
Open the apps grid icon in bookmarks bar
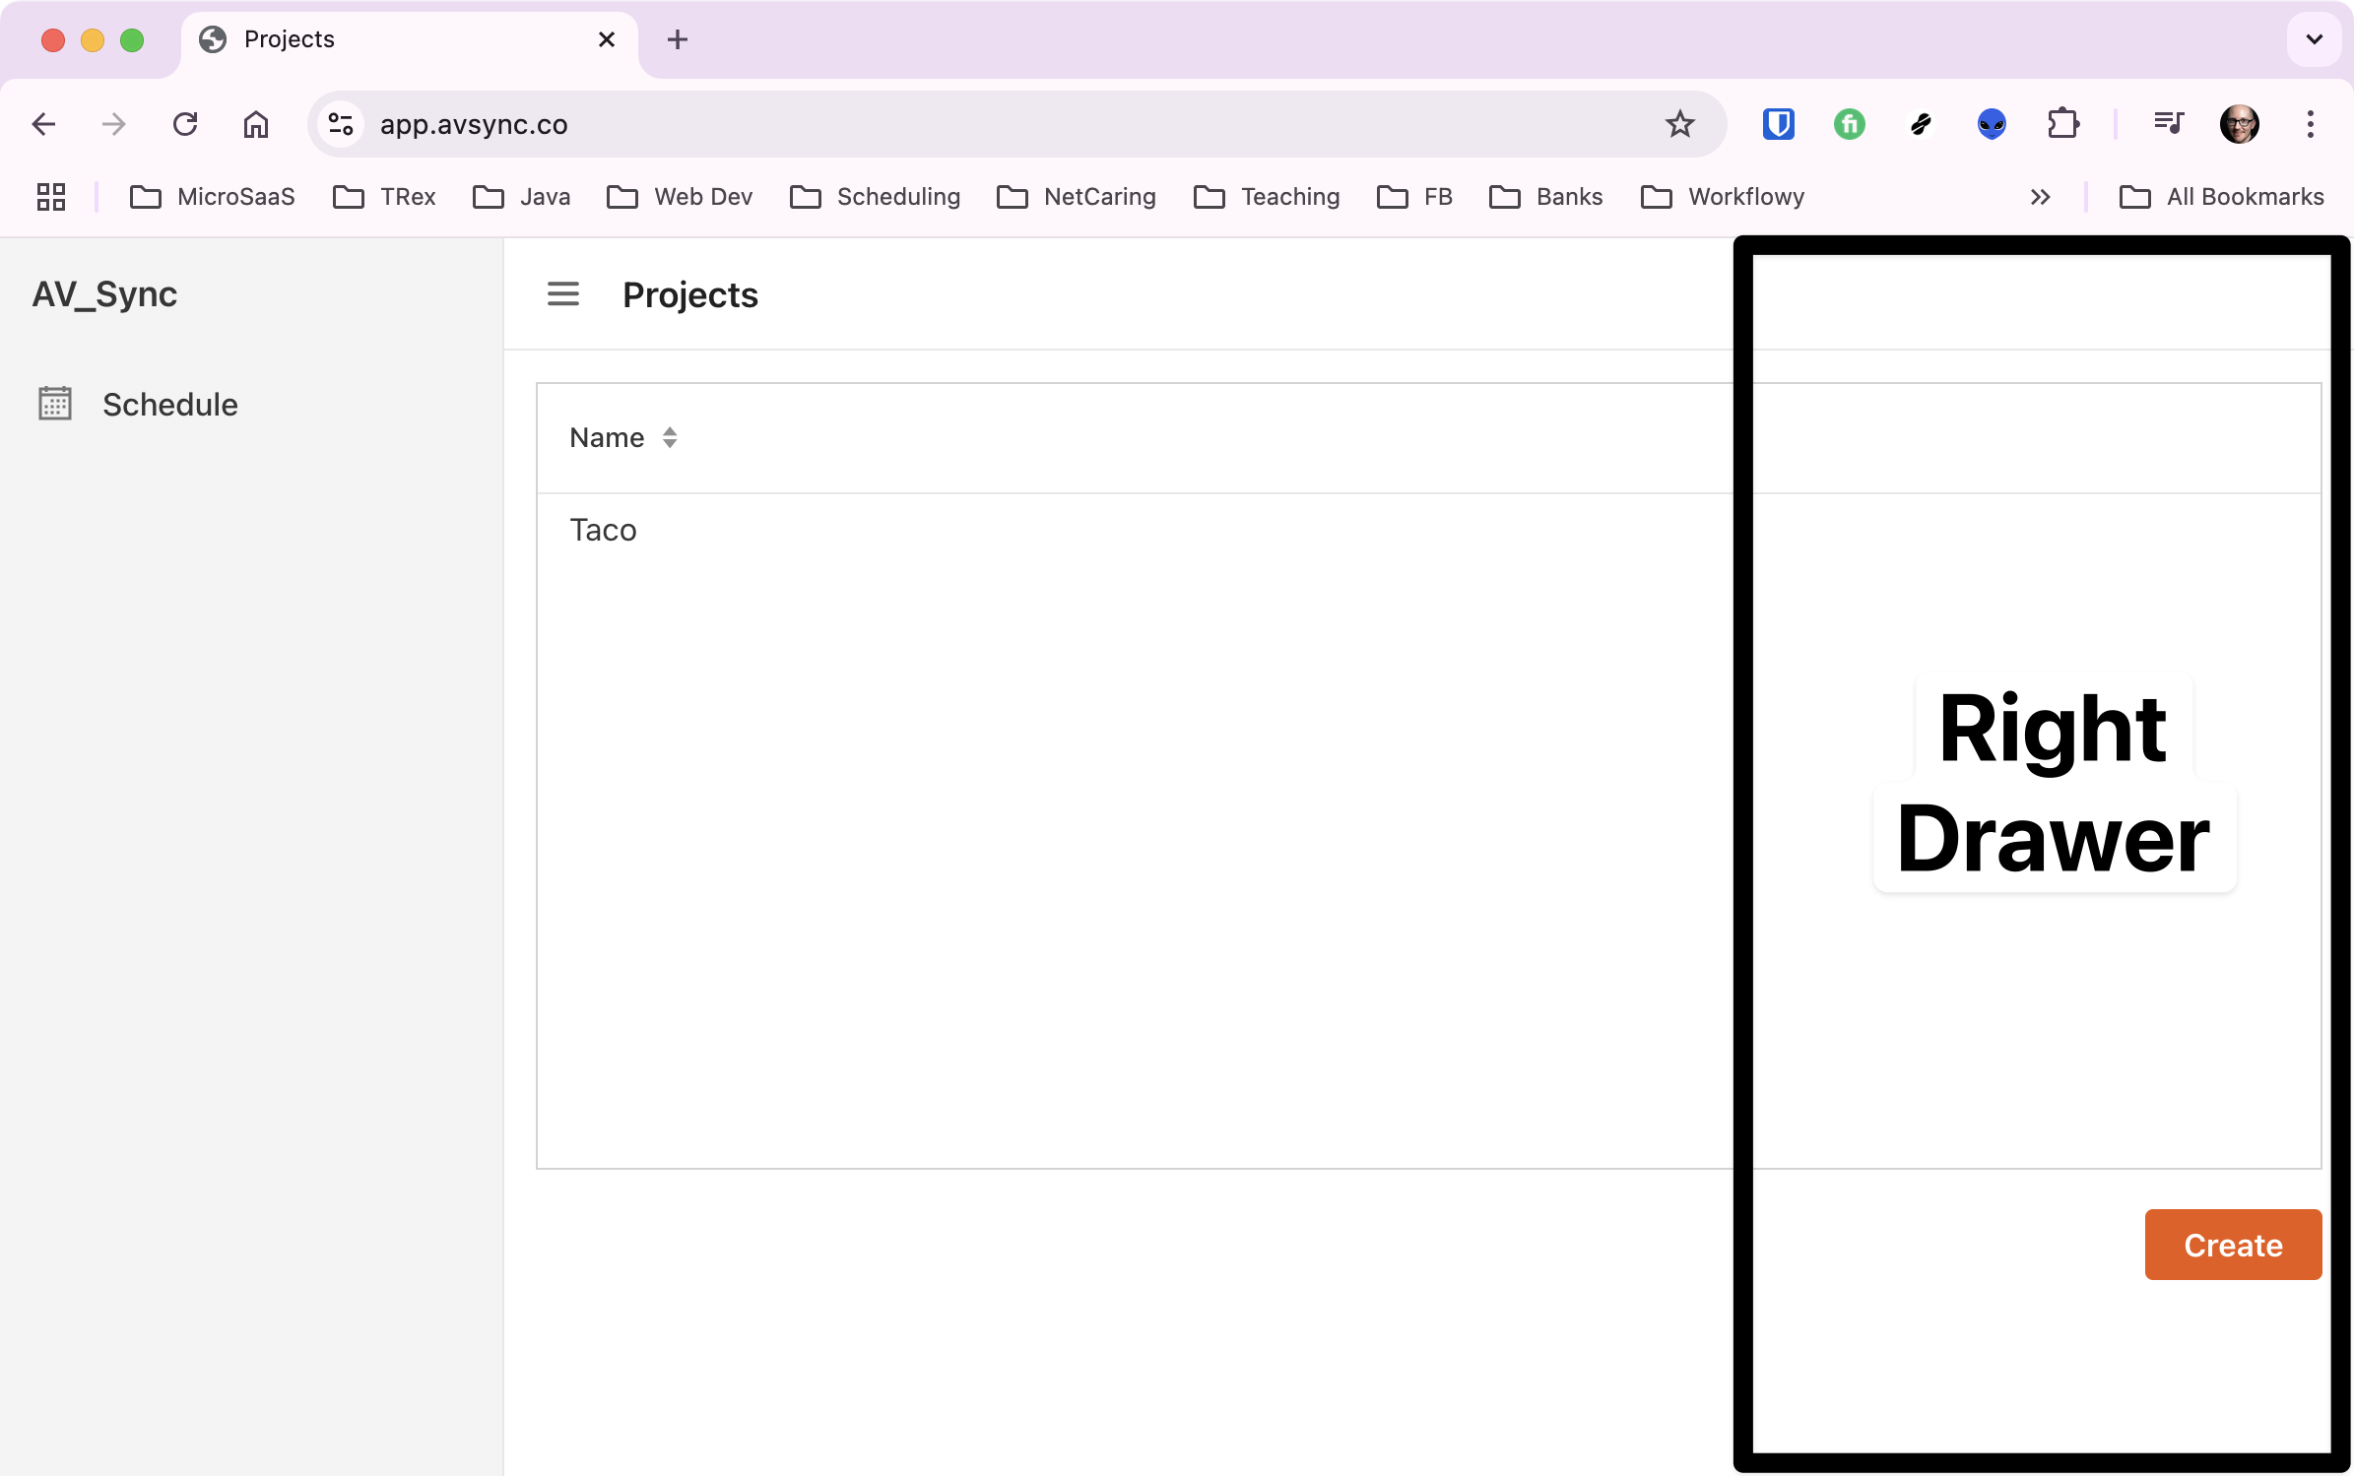coord(51,197)
